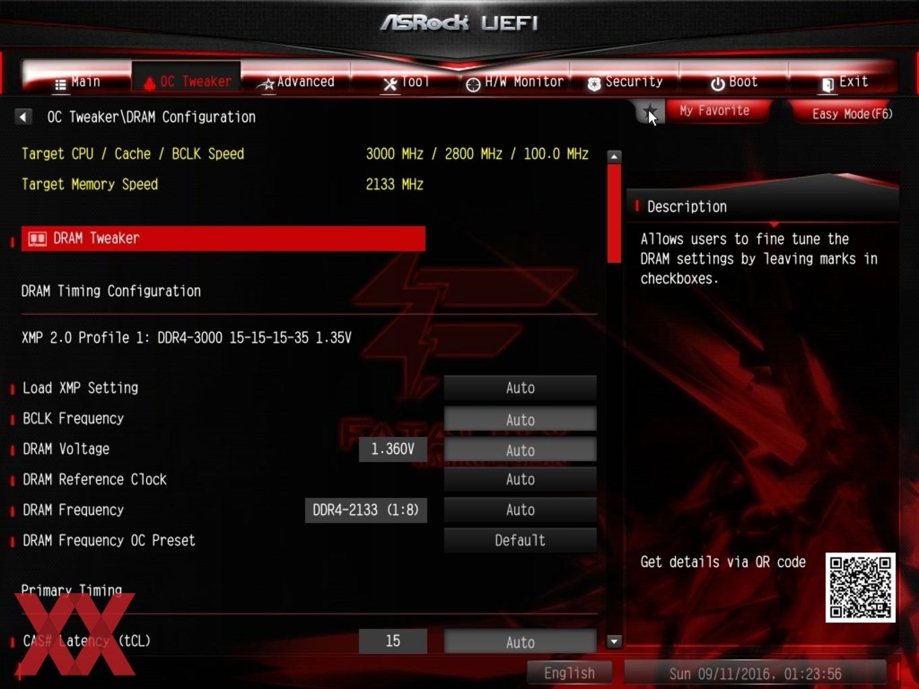Image resolution: width=919 pixels, height=689 pixels.
Task: Click the scrollbar down arrow
Action: click(x=614, y=641)
